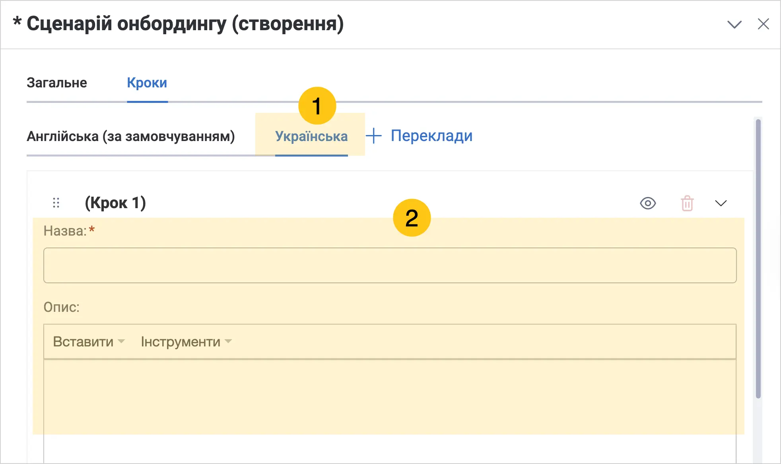
Task: Click the yellow annotation marker number 2
Action: coord(412,218)
